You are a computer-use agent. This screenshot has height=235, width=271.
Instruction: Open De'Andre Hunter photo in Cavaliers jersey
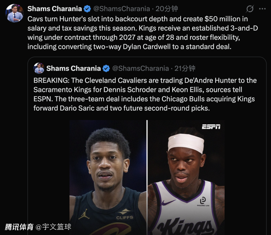[x=108, y=178]
